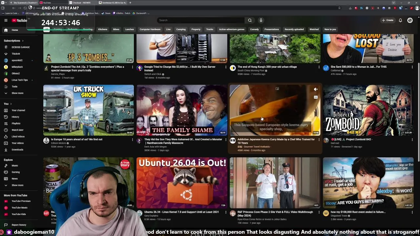Select the Computer Hardware chip

[150, 29]
